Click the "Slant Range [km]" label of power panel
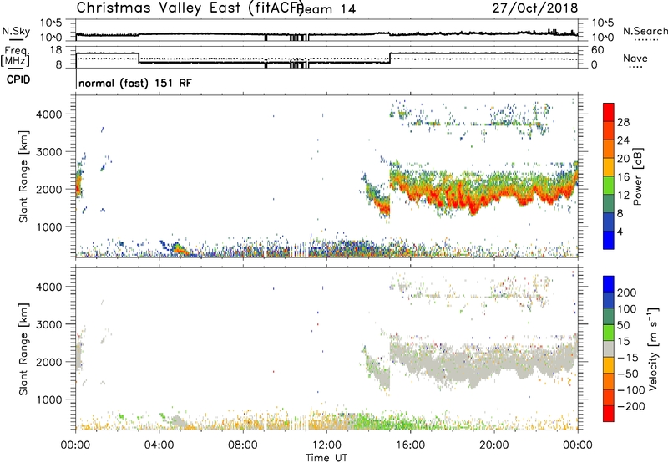Screen dimensions: 668x463 (23, 177)
